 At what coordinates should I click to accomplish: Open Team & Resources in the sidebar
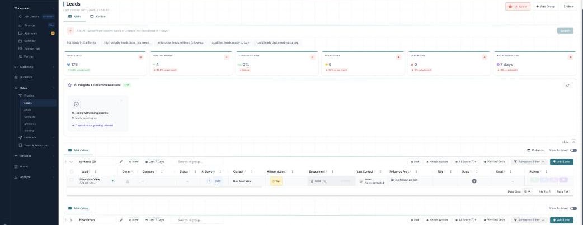[x=36, y=145]
